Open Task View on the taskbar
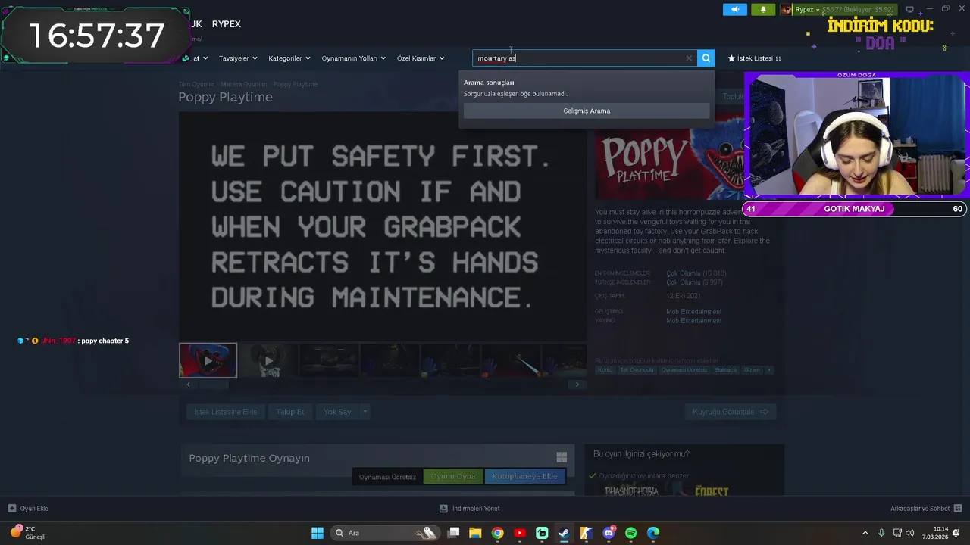Viewport: 970px width, 545px height. pyautogui.click(x=453, y=533)
